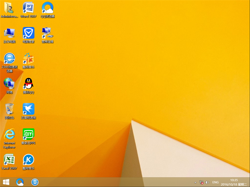The height and width of the screenshot is (187, 250).
Task: Open the Word 2007 desktop shortcut
Action: 28,8
